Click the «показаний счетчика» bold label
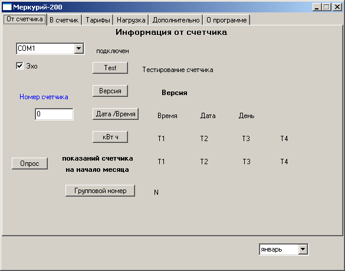This screenshot has height=271, width=345. point(97,158)
